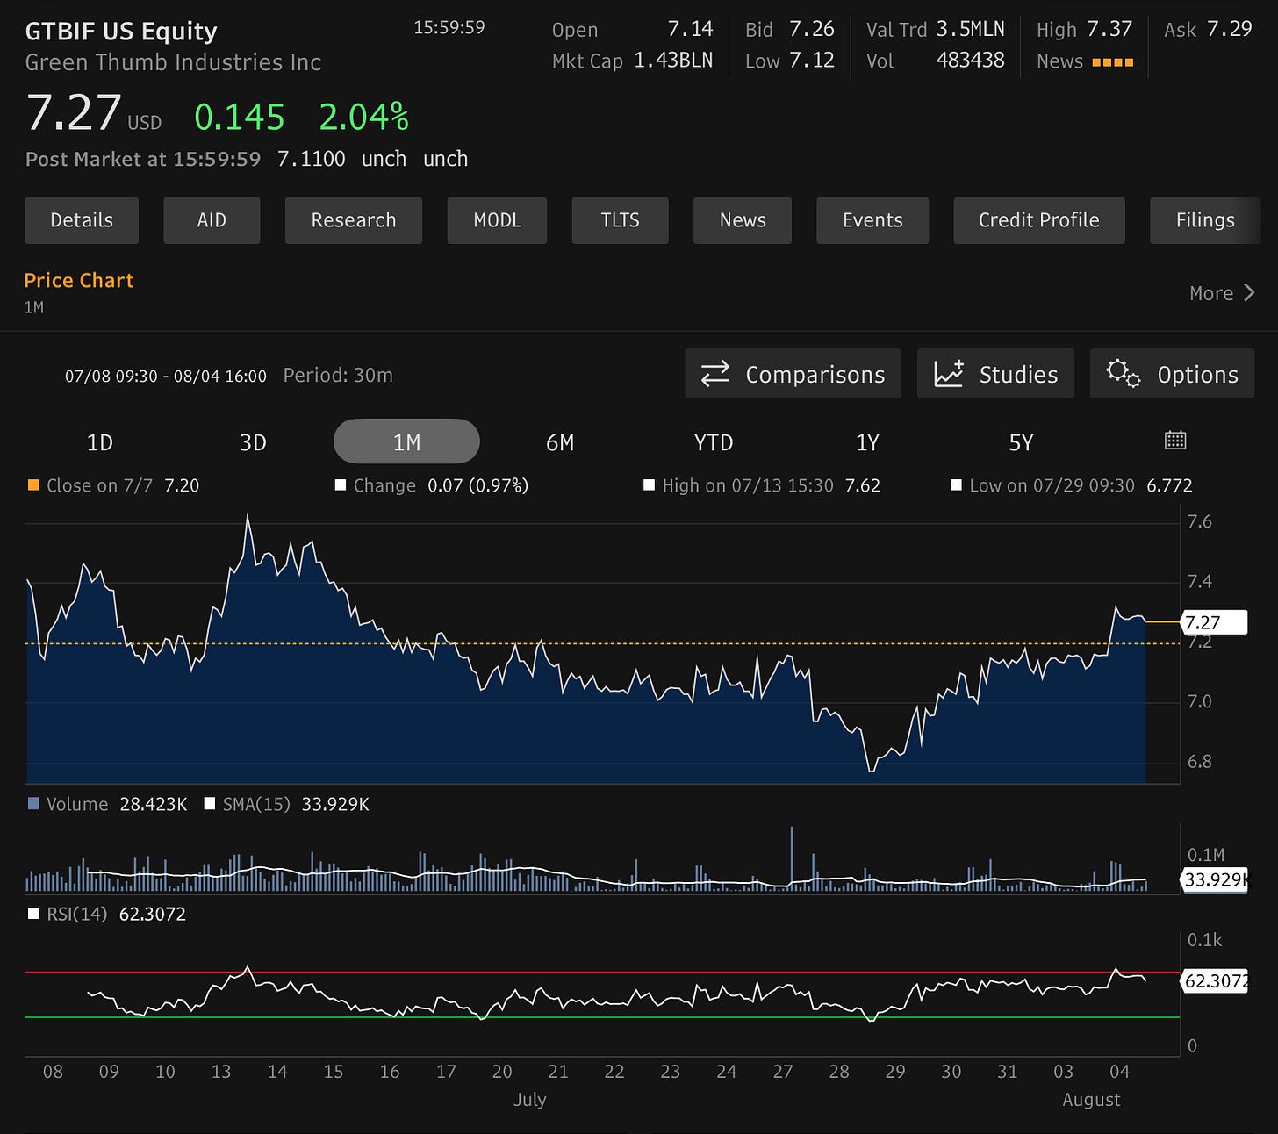
Task: Click the Filings button
Action: 1205,220
